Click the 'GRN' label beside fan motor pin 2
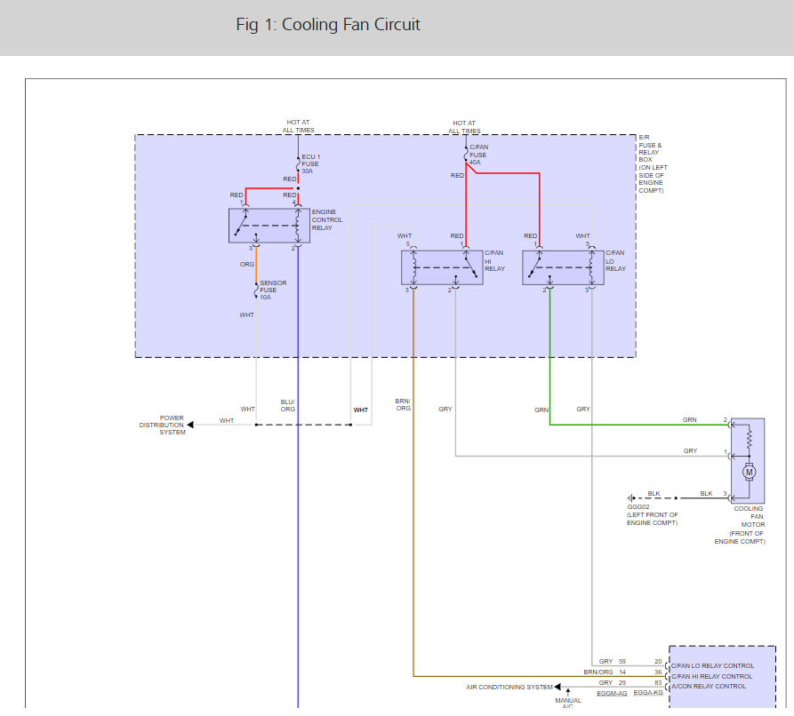The width and height of the screenshot is (794, 716). [x=689, y=419]
